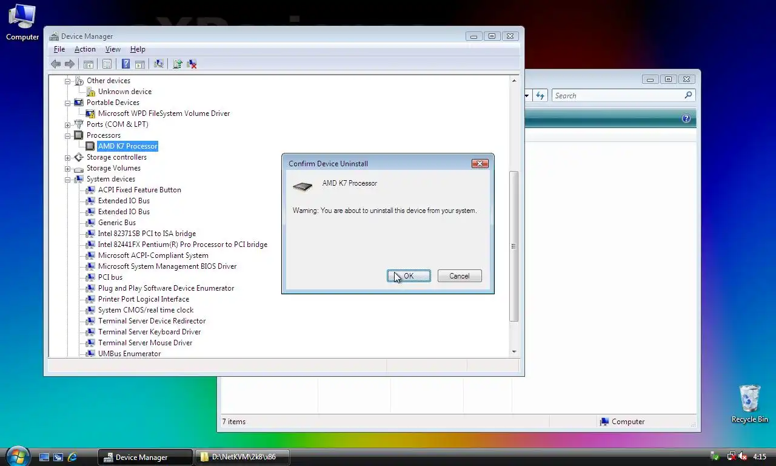Screen dimensions: 776x466
Task: Select Microsoft ACPI-Compliant System
Action: coord(153,255)
